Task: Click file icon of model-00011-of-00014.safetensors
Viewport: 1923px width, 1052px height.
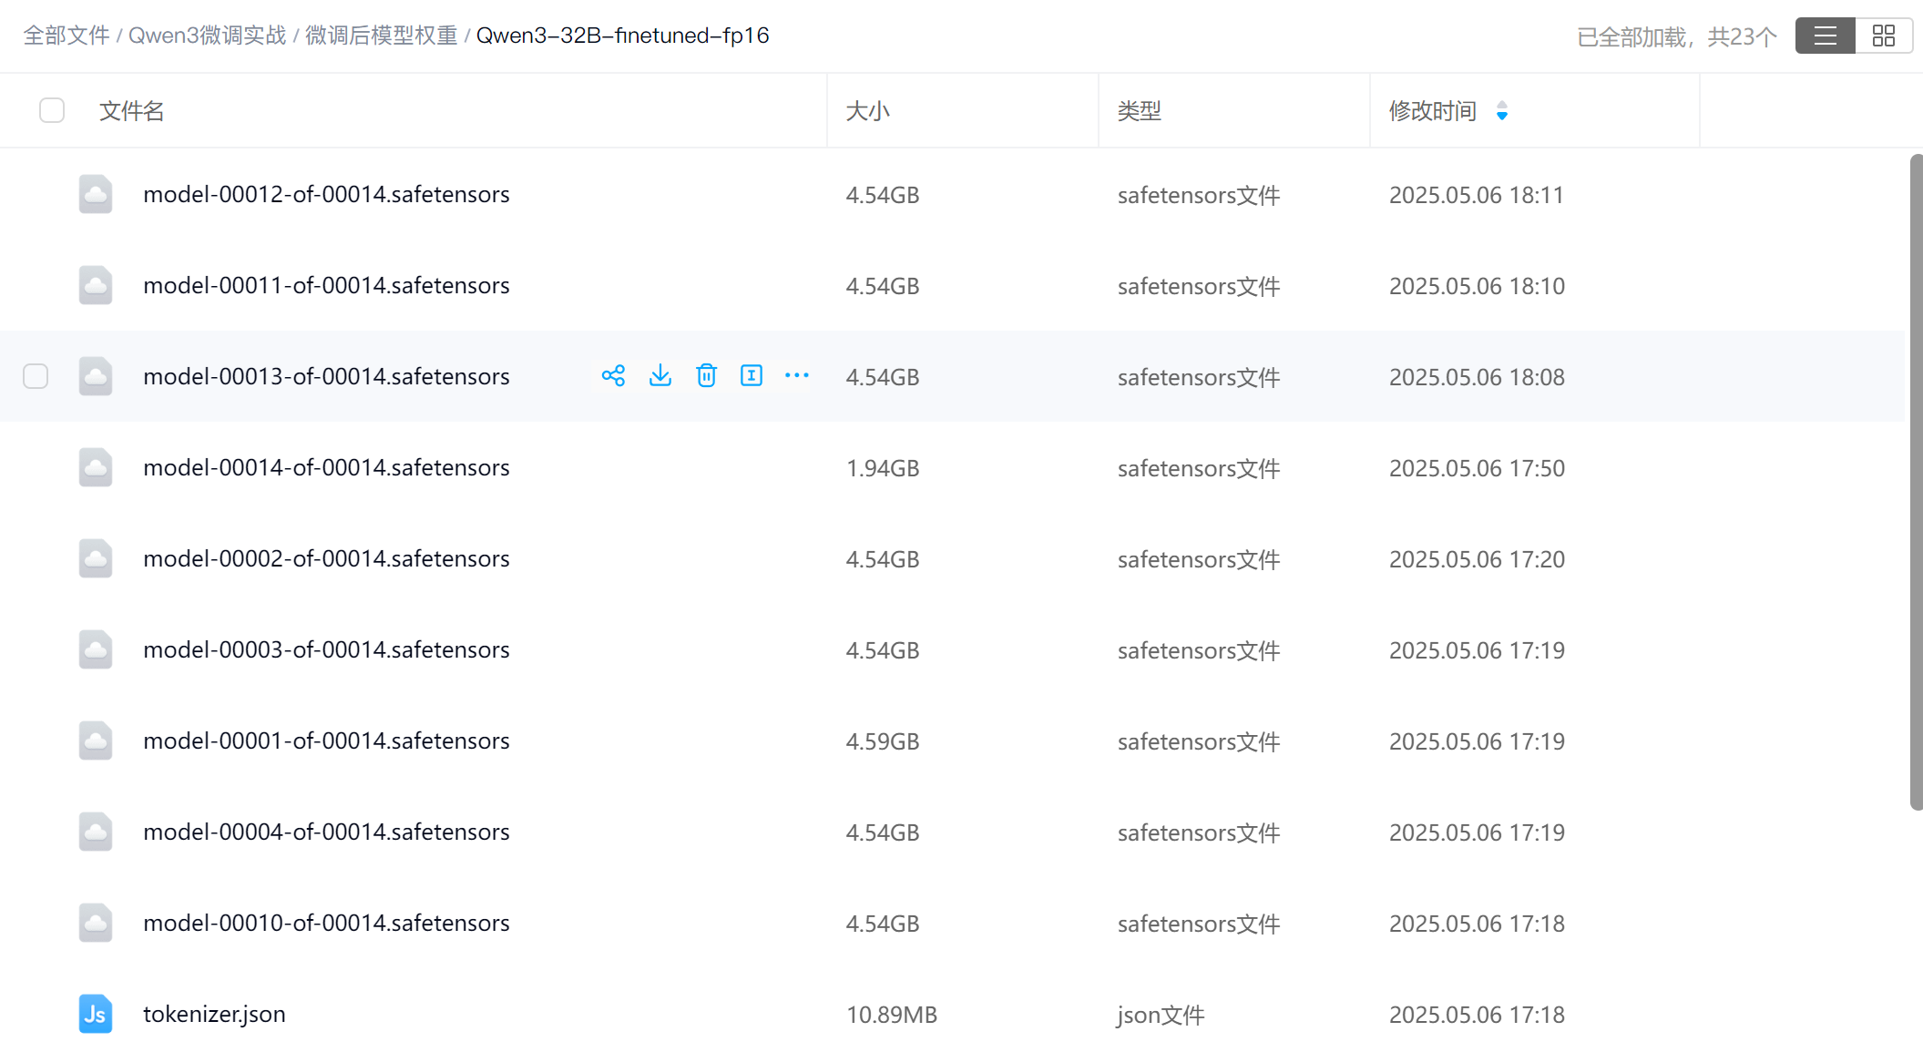Action: pyautogui.click(x=96, y=285)
